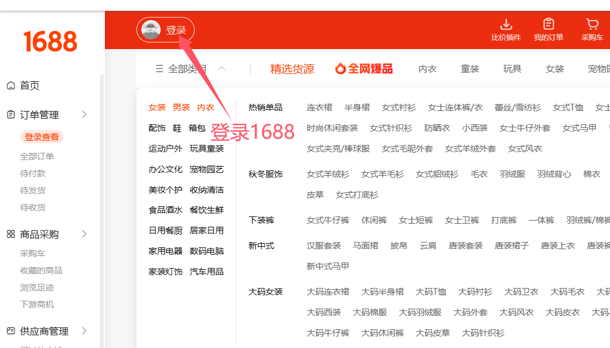Select 内衣 in left category list
This screenshot has width=610, height=348.
point(206,107)
